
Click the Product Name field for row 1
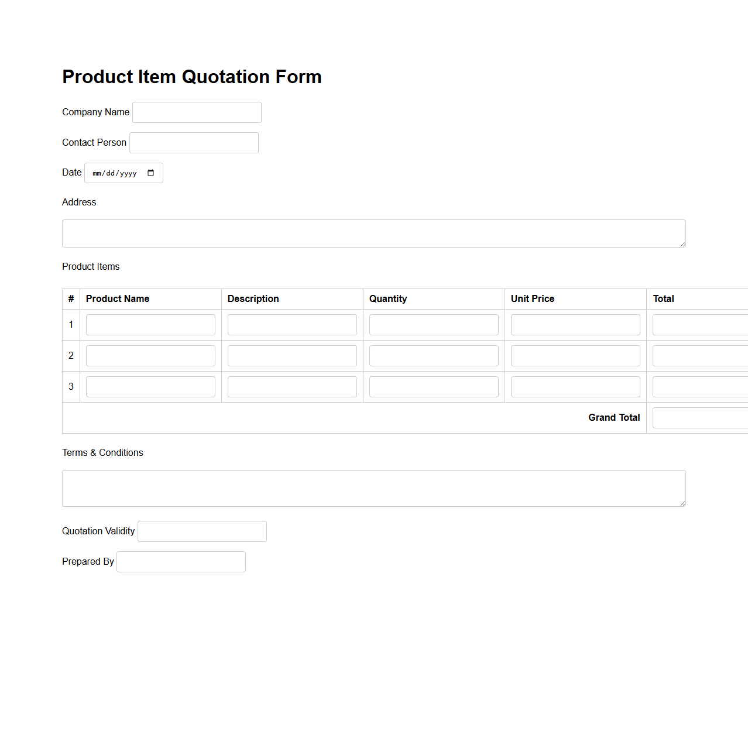[150, 324]
